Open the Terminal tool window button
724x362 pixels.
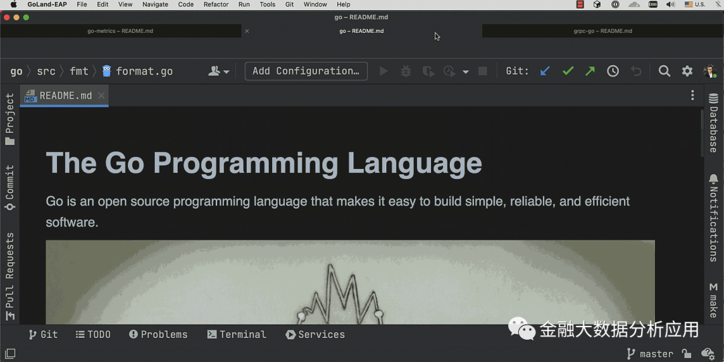pyautogui.click(x=237, y=335)
